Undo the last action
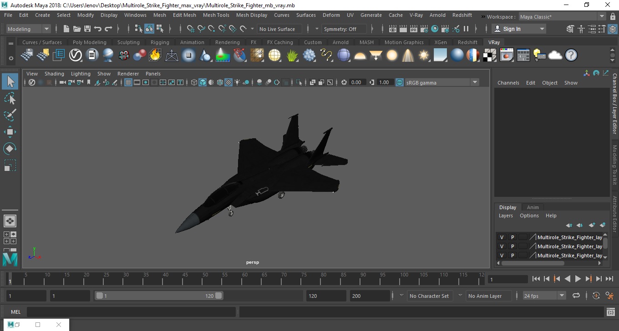Image resolution: width=619 pixels, height=331 pixels. [x=97, y=29]
